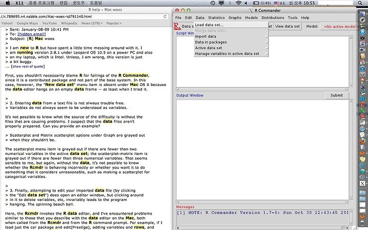Open the Help menu in R Commander
This screenshot has width=368, height=230.
point(305,17)
